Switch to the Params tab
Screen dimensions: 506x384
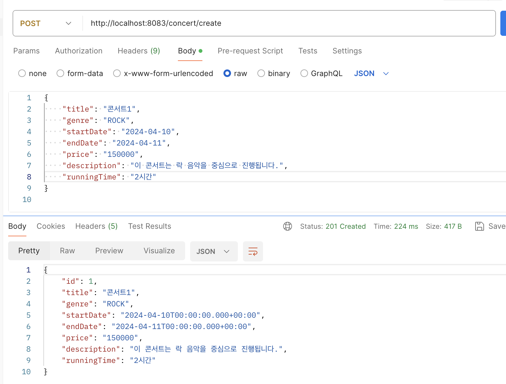26,51
